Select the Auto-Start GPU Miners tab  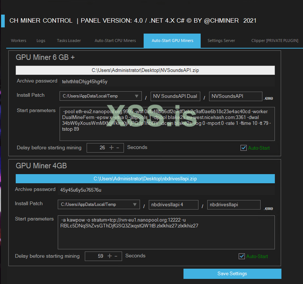(172, 41)
